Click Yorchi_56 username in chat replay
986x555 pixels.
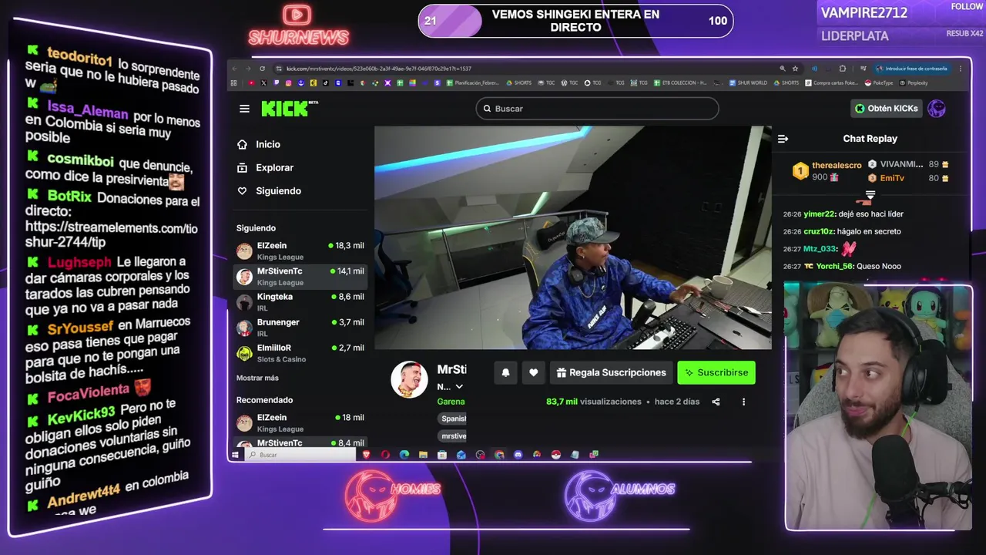(835, 266)
